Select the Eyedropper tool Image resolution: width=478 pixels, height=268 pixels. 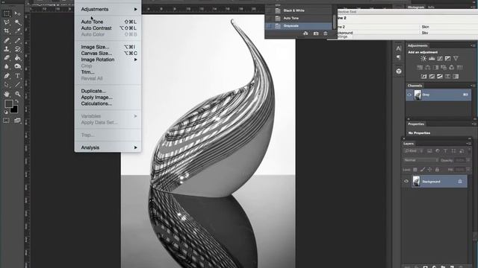(18, 31)
